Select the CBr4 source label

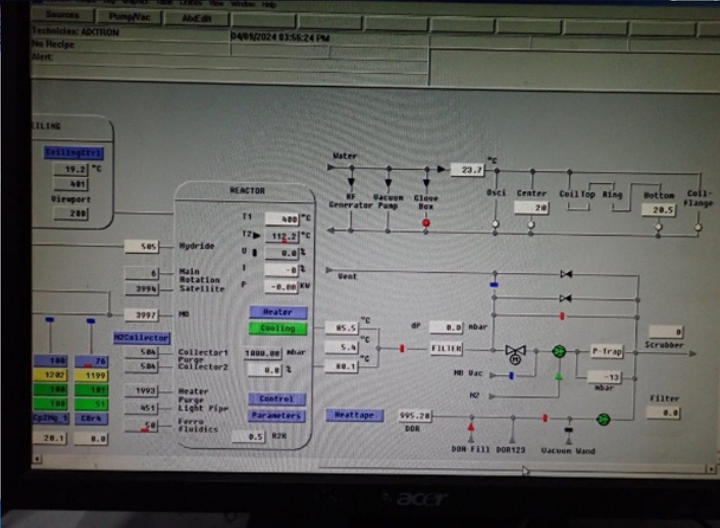91,418
